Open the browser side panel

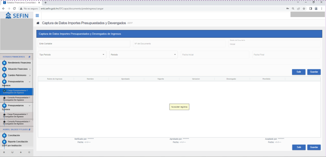point(311,8)
